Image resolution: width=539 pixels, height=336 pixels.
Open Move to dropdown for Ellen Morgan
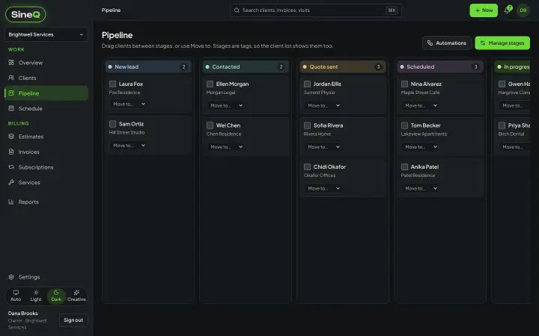coord(226,105)
